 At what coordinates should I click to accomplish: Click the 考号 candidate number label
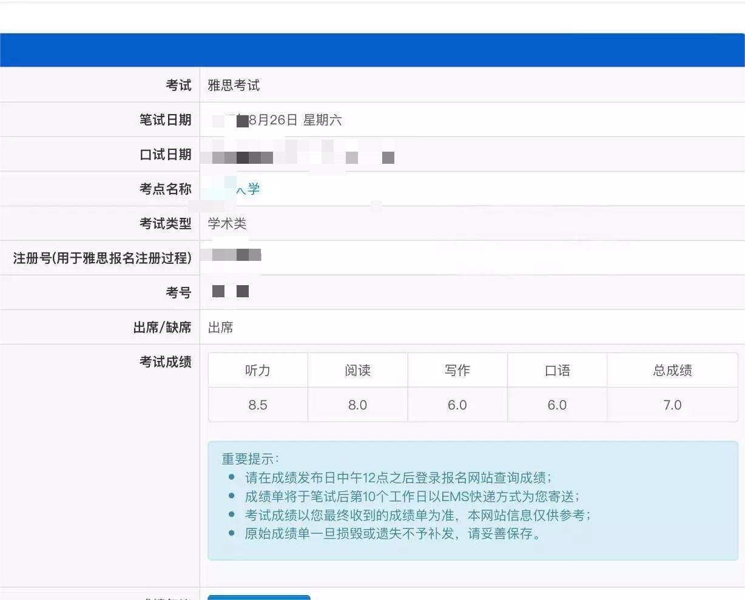point(179,293)
